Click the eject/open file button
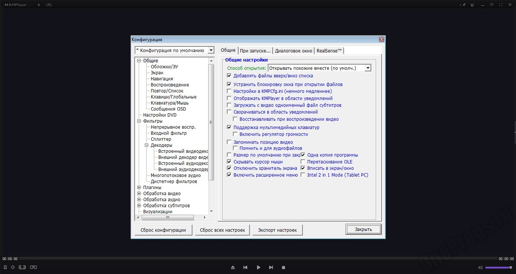Image resolution: width=516 pixels, height=274 pixels. [233, 267]
